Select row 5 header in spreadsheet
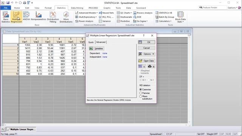242x136 pixels. coord(11,58)
